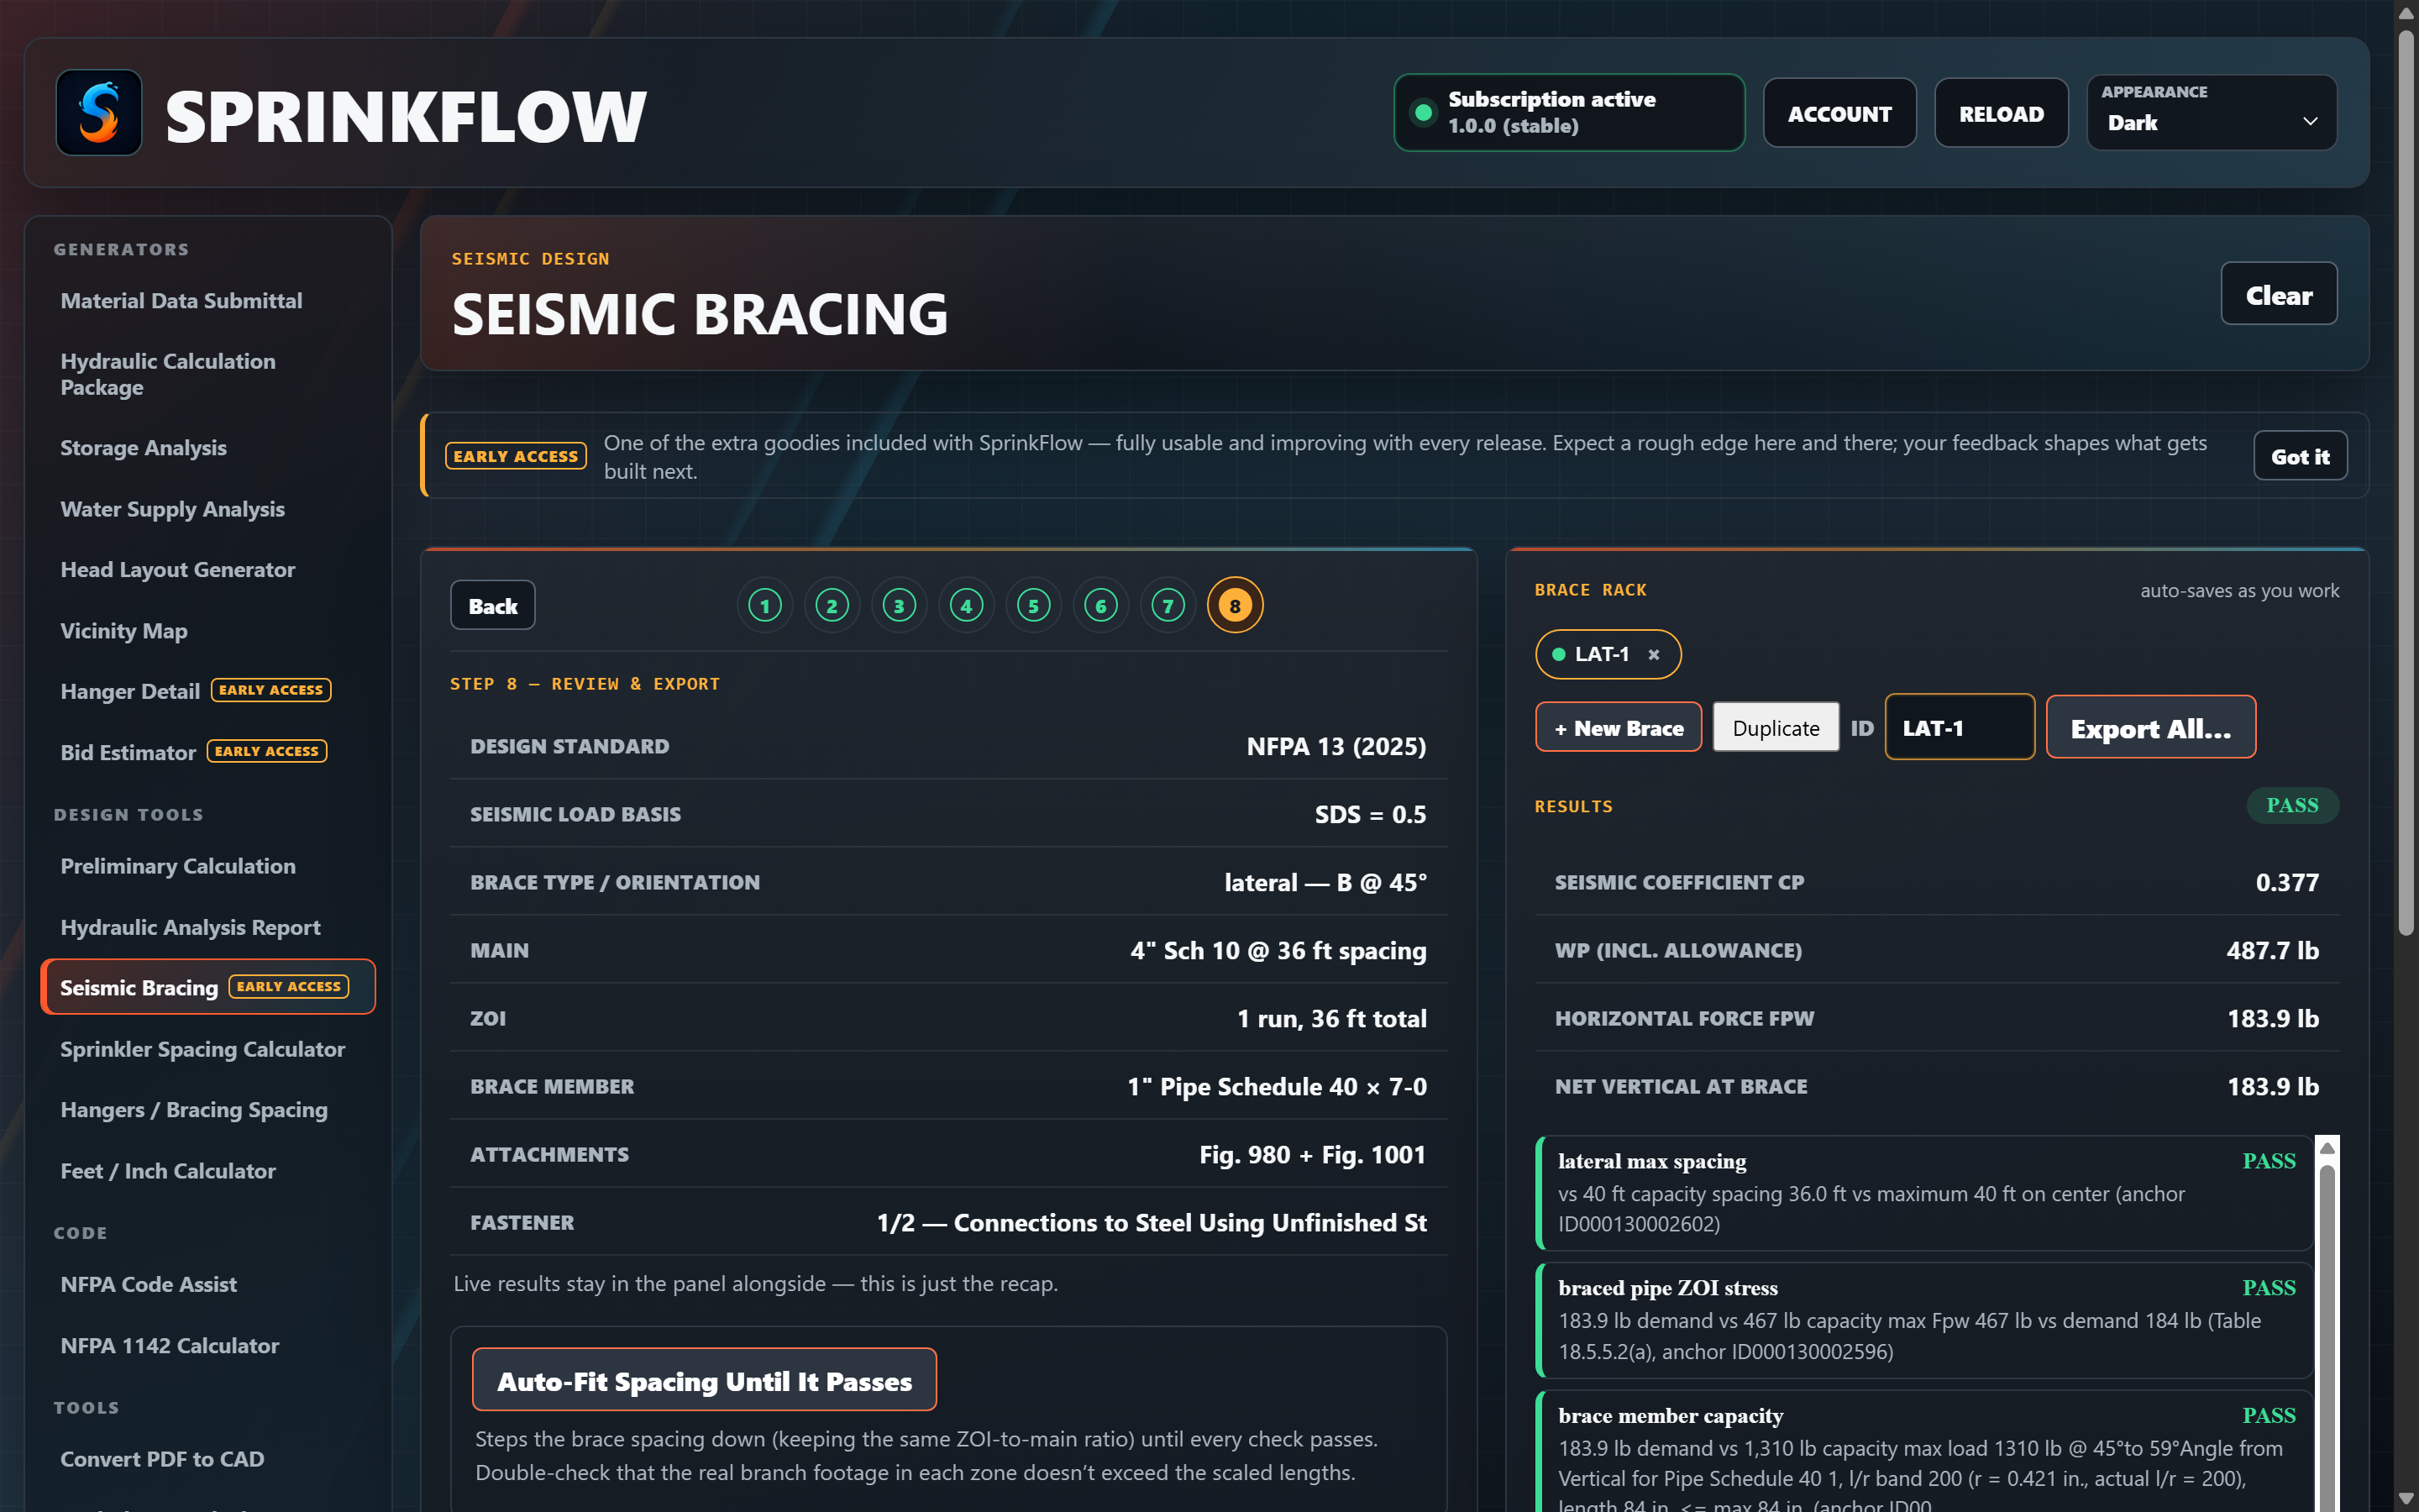Image resolution: width=2419 pixels, height=1512 pixels.
Task: Add a New Brace
Action: (x=1619, y=727)
